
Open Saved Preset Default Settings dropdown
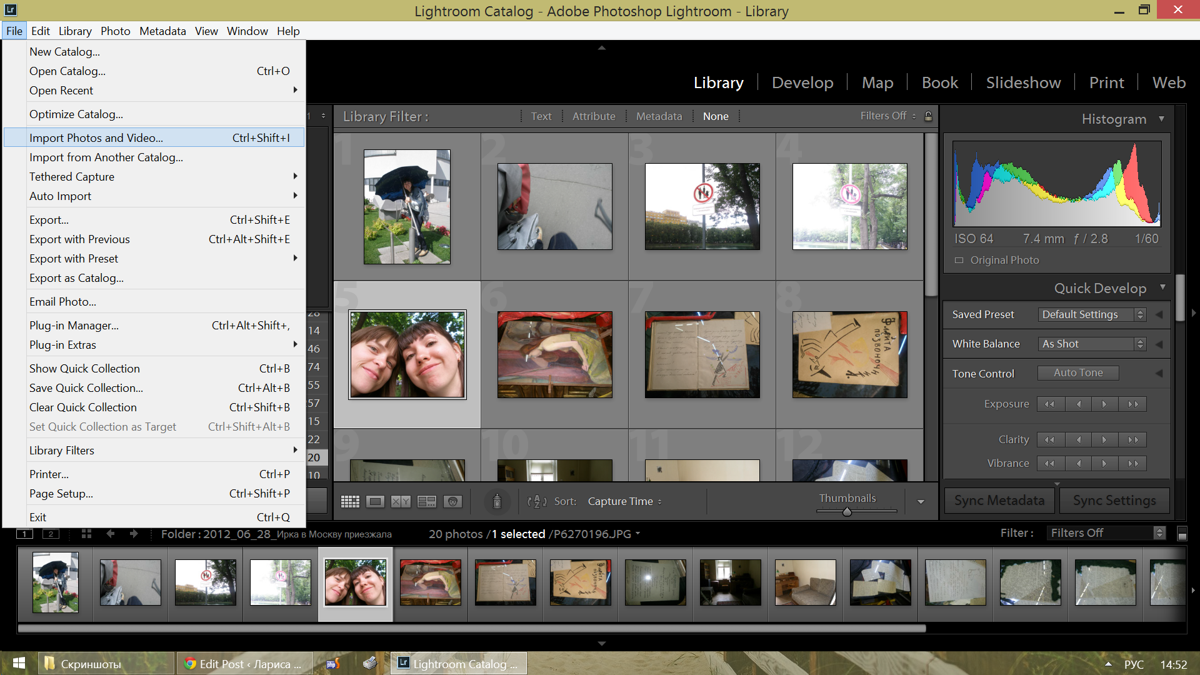(1092, 315)
